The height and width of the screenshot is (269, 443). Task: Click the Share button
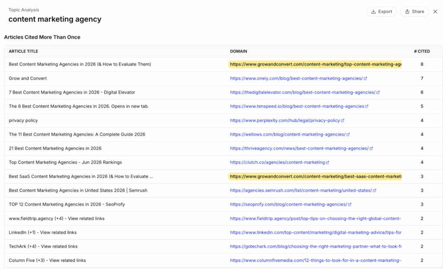tap(414, 12)
